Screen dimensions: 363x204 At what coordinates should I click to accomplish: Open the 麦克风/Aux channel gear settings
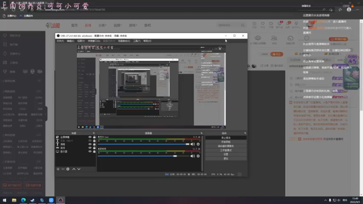[198, 144]
